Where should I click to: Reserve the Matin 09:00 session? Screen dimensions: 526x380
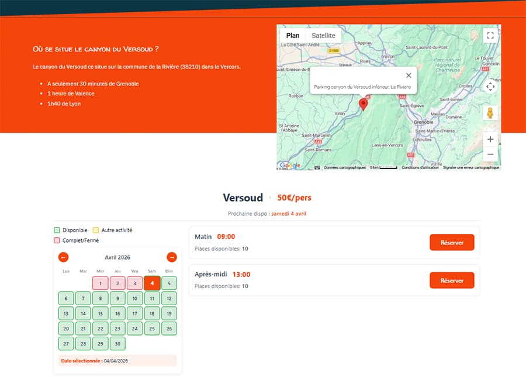pos(452,242)
